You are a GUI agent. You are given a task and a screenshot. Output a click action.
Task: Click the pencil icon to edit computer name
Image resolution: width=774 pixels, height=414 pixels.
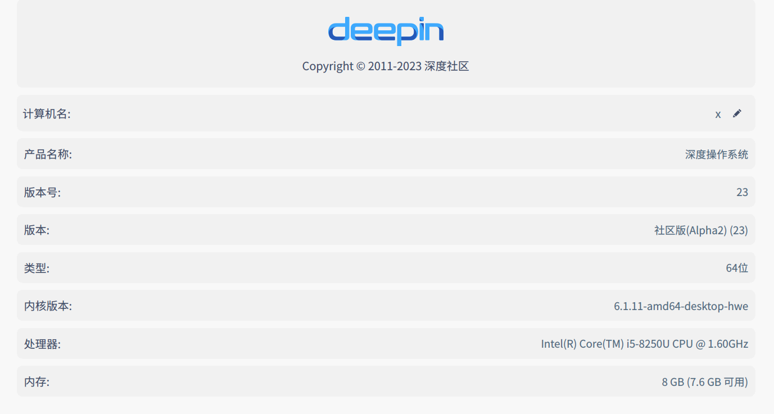point(737,113)
